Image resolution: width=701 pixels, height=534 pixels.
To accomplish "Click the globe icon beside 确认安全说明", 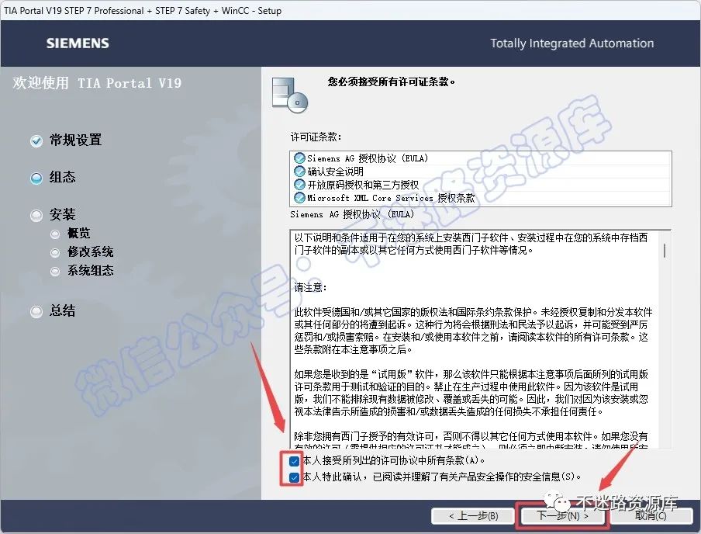I will [299, 171].
